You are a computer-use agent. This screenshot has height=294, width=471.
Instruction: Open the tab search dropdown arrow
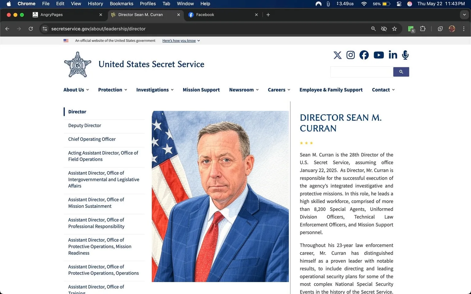[464, 15]
